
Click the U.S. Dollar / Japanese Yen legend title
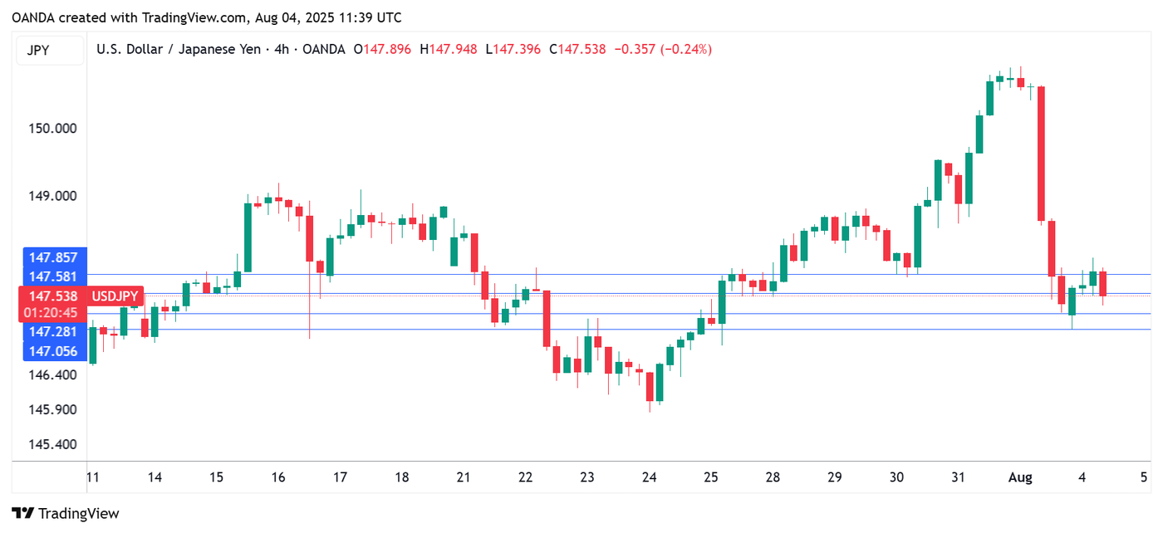[x=179, y=49]
